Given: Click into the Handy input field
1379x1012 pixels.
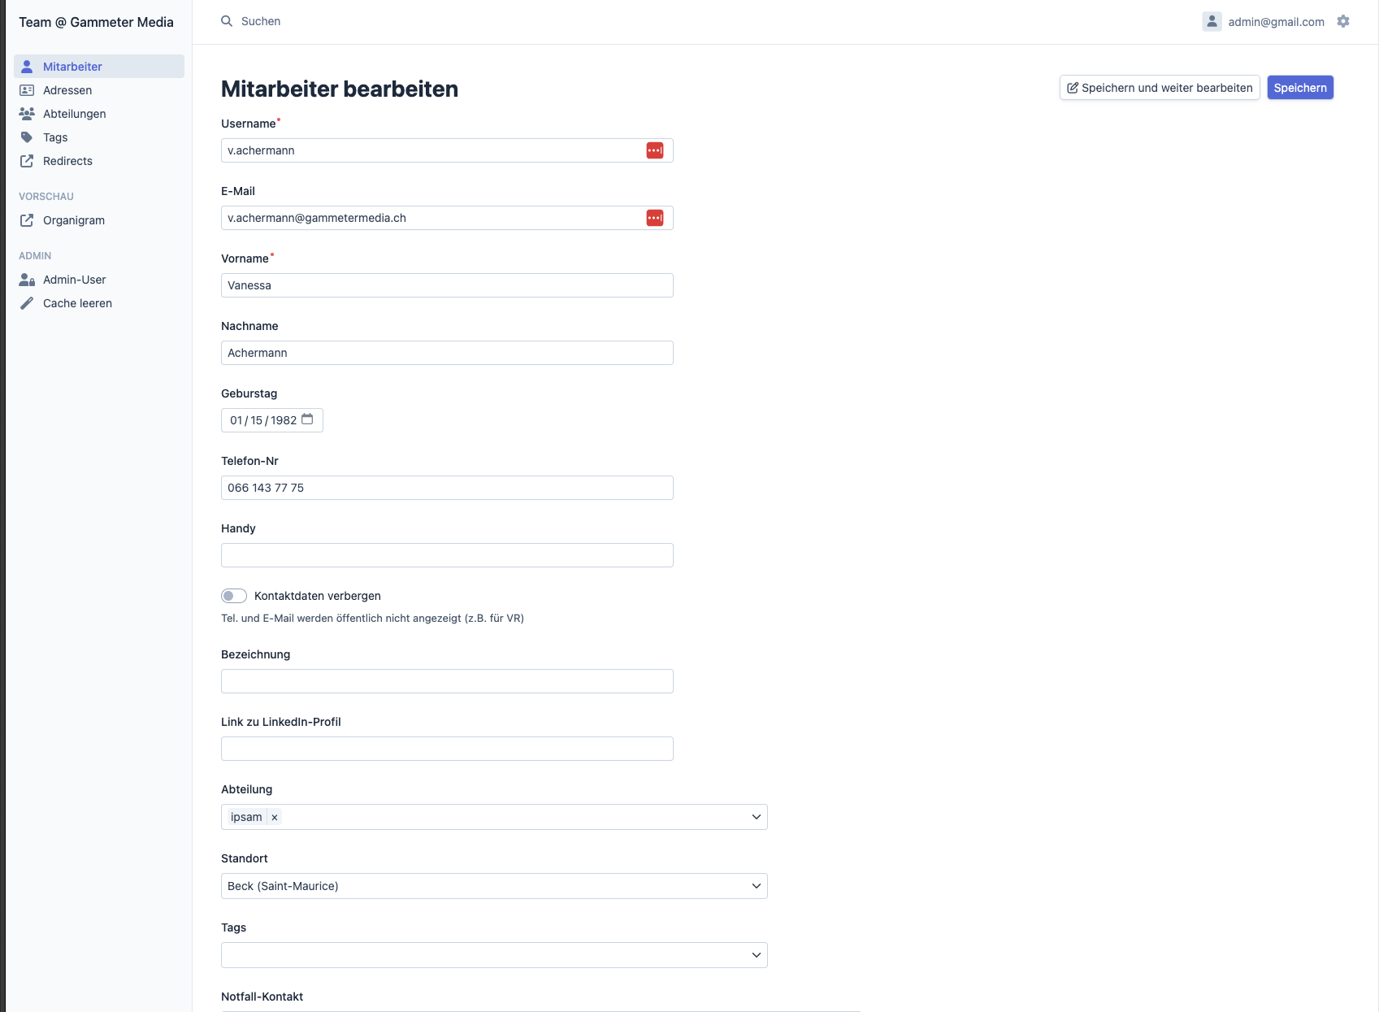Looking at the screenshot, I should [447, 555].
